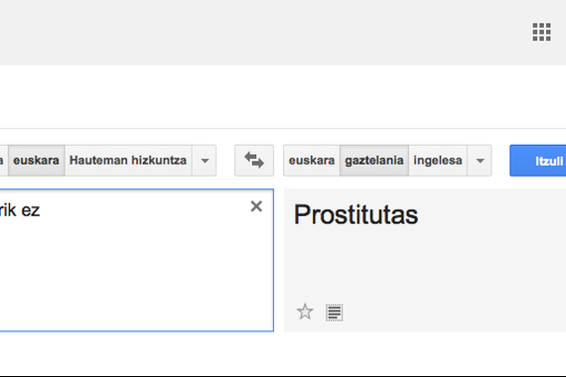Select gaztelania as target language
Viewport: 566px width, 377px height.
374,160
